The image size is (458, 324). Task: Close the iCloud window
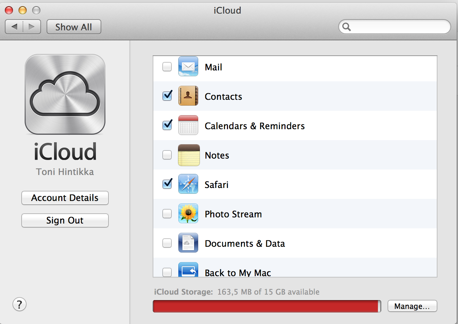point(9,10)
